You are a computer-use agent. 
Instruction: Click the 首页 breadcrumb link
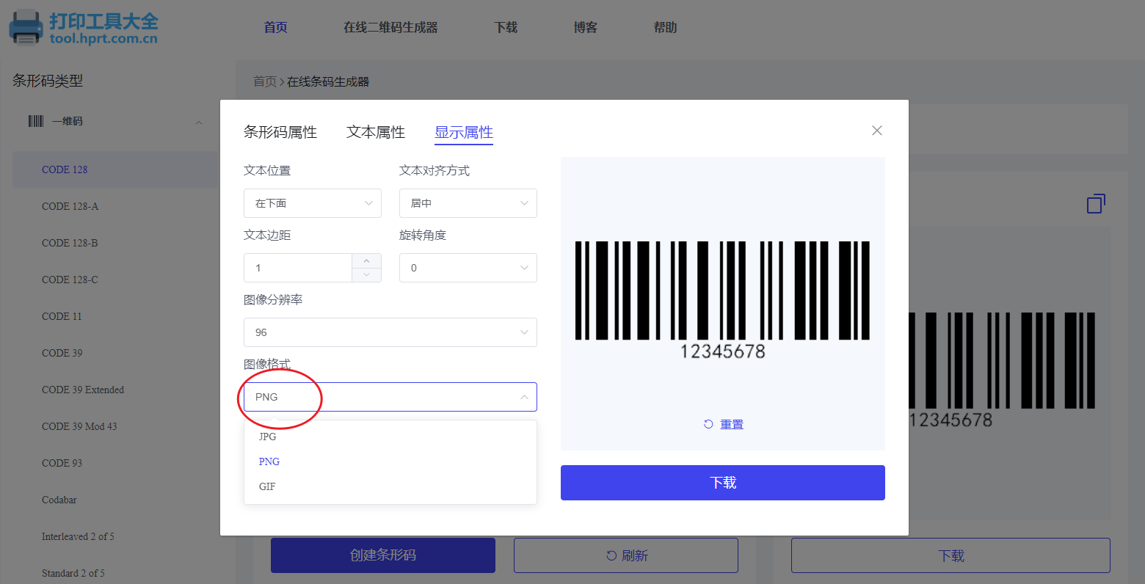coord(265,81)
